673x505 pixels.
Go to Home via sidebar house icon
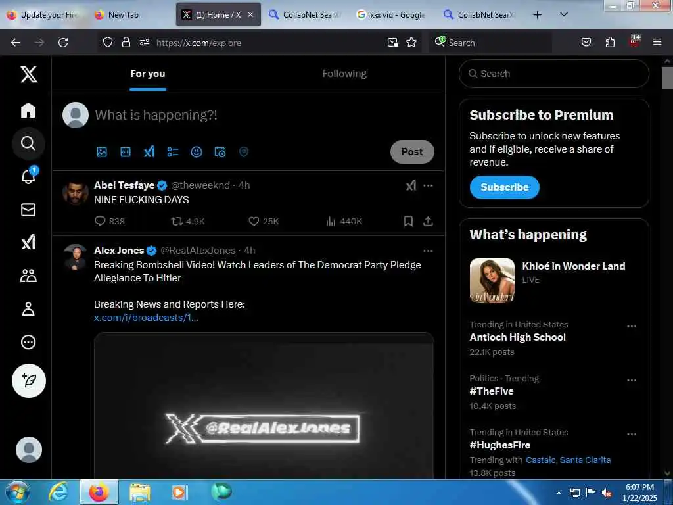(28, 110)
